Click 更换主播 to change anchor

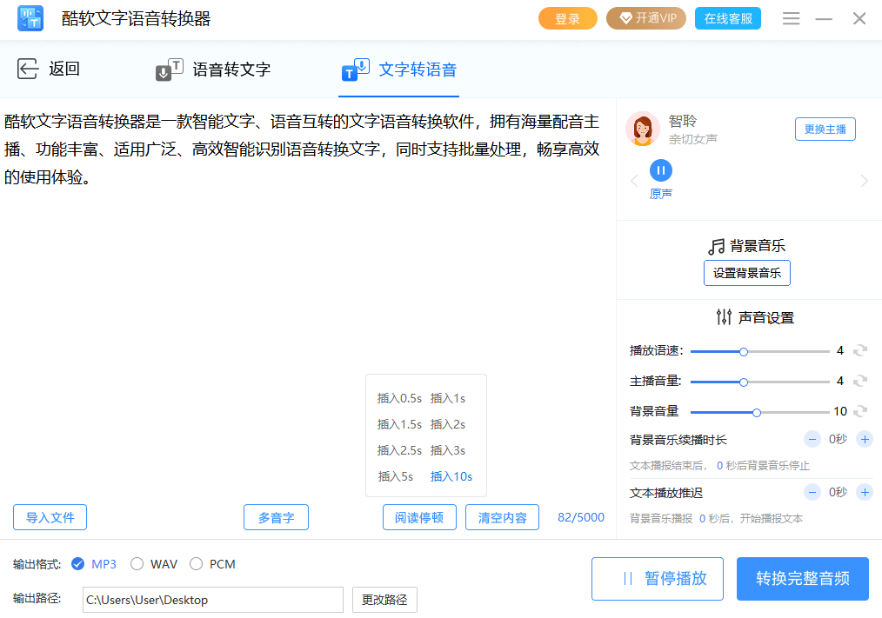(x=825, y=130)
